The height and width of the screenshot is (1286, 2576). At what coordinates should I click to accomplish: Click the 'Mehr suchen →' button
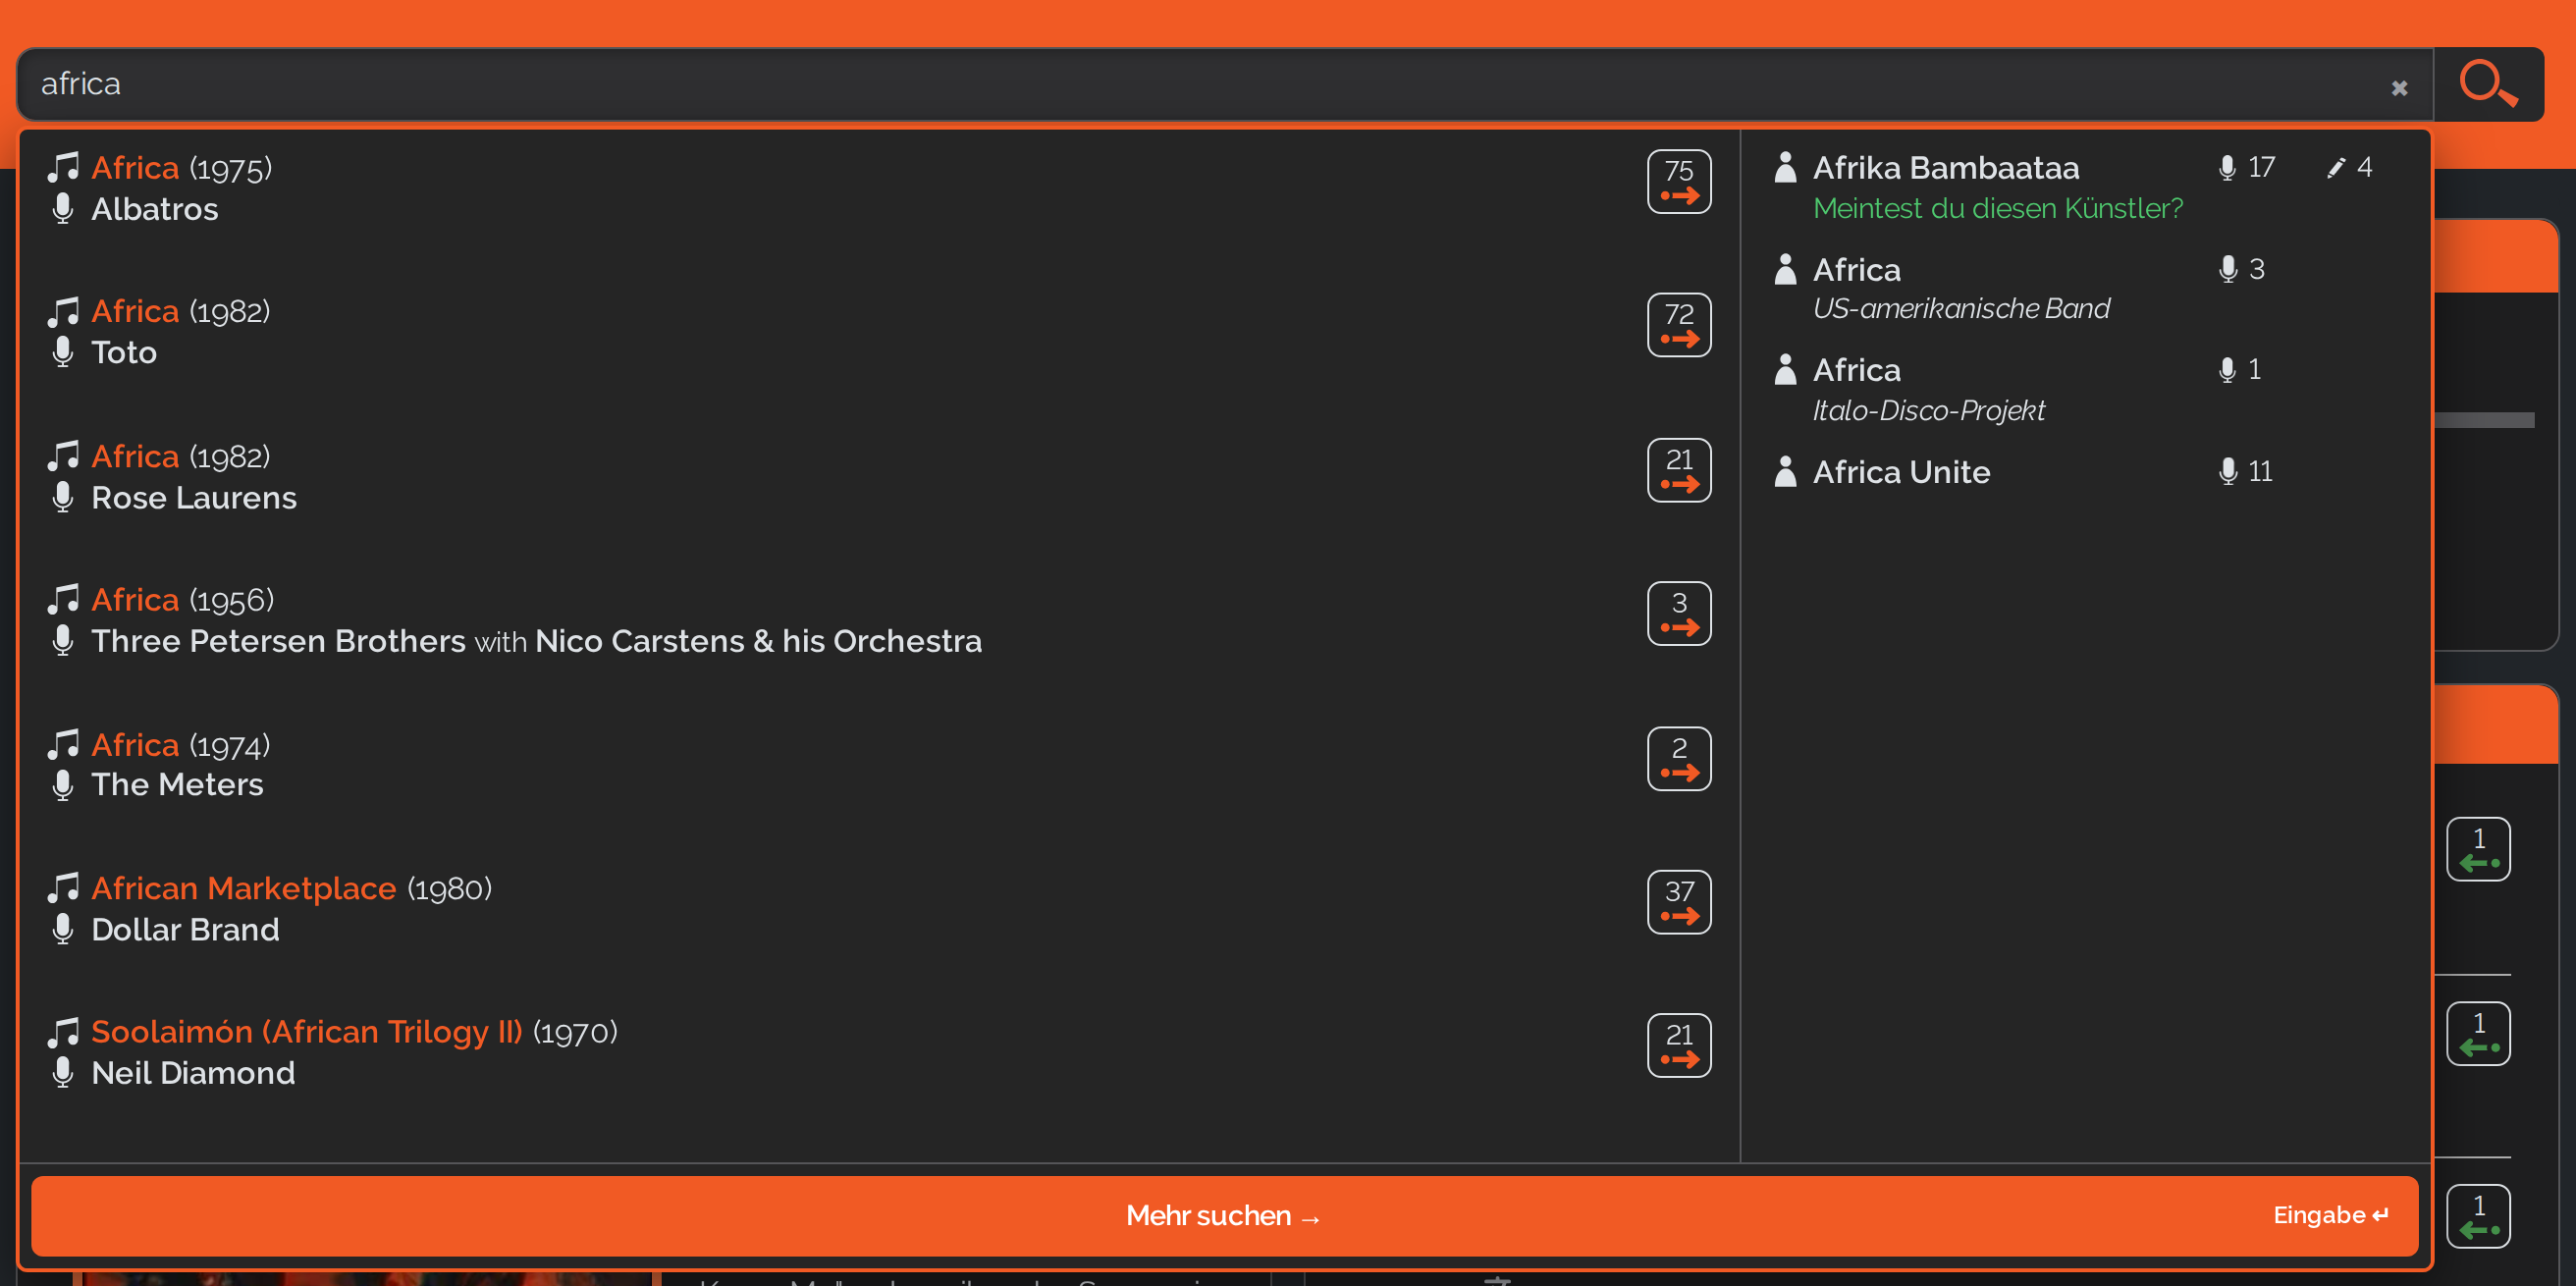1225,1215
